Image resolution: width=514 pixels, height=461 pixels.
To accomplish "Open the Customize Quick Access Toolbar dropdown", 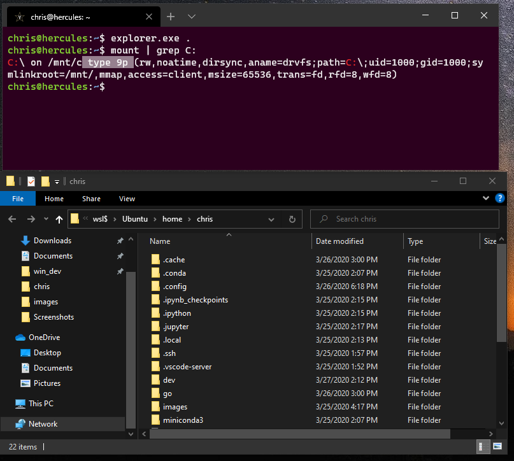I will [x=57, y=181].
